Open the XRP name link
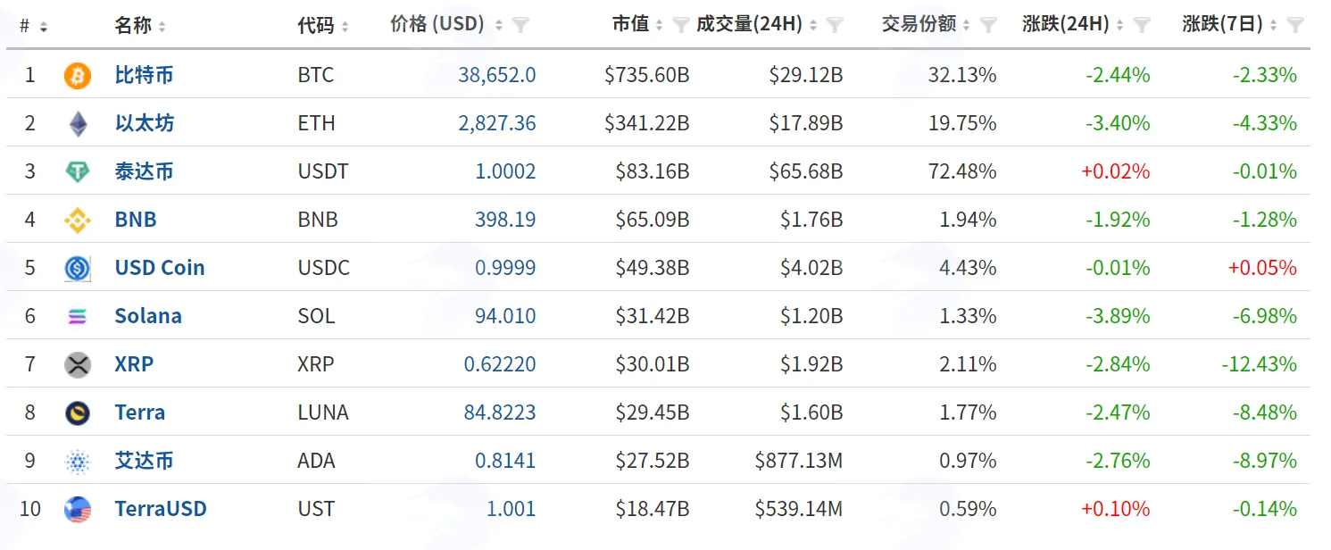 134,364
